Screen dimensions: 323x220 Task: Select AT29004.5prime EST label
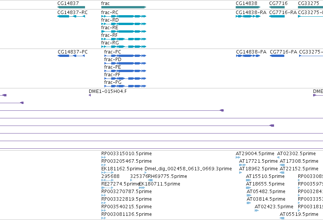pyautogui.click(x=255, y=154)
